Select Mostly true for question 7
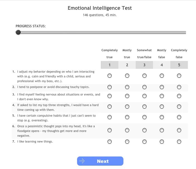This screenshot has height=169, width=196. coord(127,142)
